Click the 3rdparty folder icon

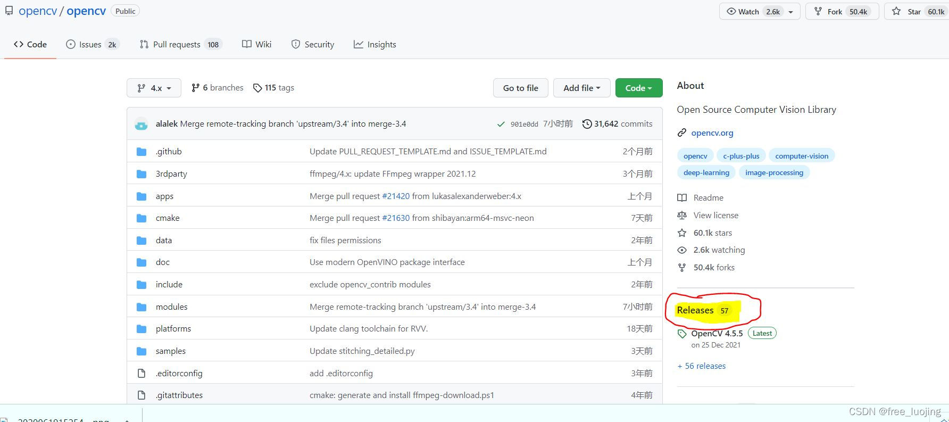[x=141, y=174]
